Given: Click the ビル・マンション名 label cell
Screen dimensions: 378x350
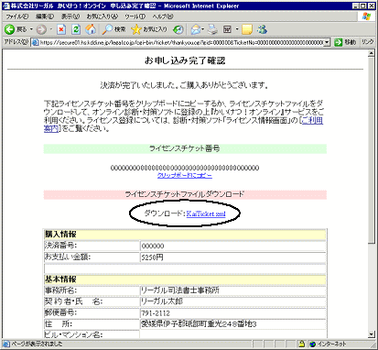Looking at the screenshot, I should [92, 334].
